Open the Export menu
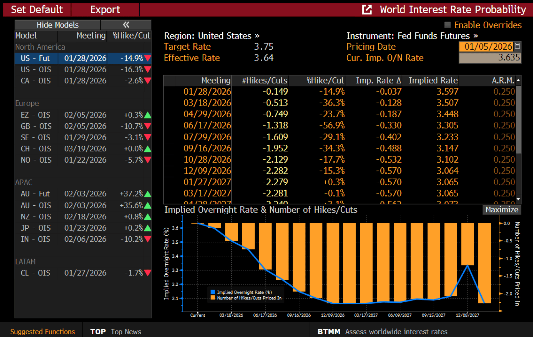The image size is (533, 337). pos(105,10)
